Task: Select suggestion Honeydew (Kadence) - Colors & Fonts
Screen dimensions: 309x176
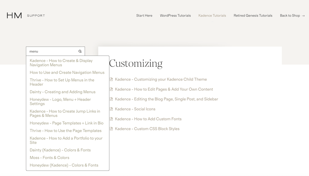Action: 64,165
